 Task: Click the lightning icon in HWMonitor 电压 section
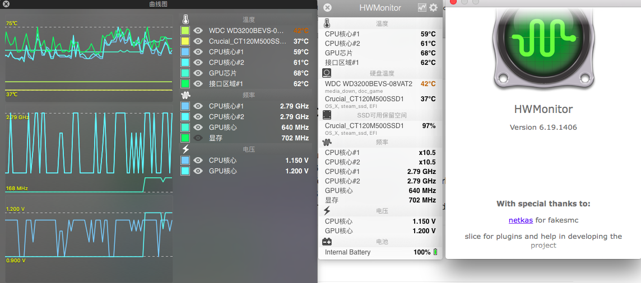pos(327,211)
